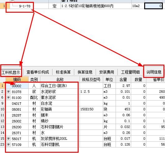Click the 1:2.5 specification cell

click(91, 92)
